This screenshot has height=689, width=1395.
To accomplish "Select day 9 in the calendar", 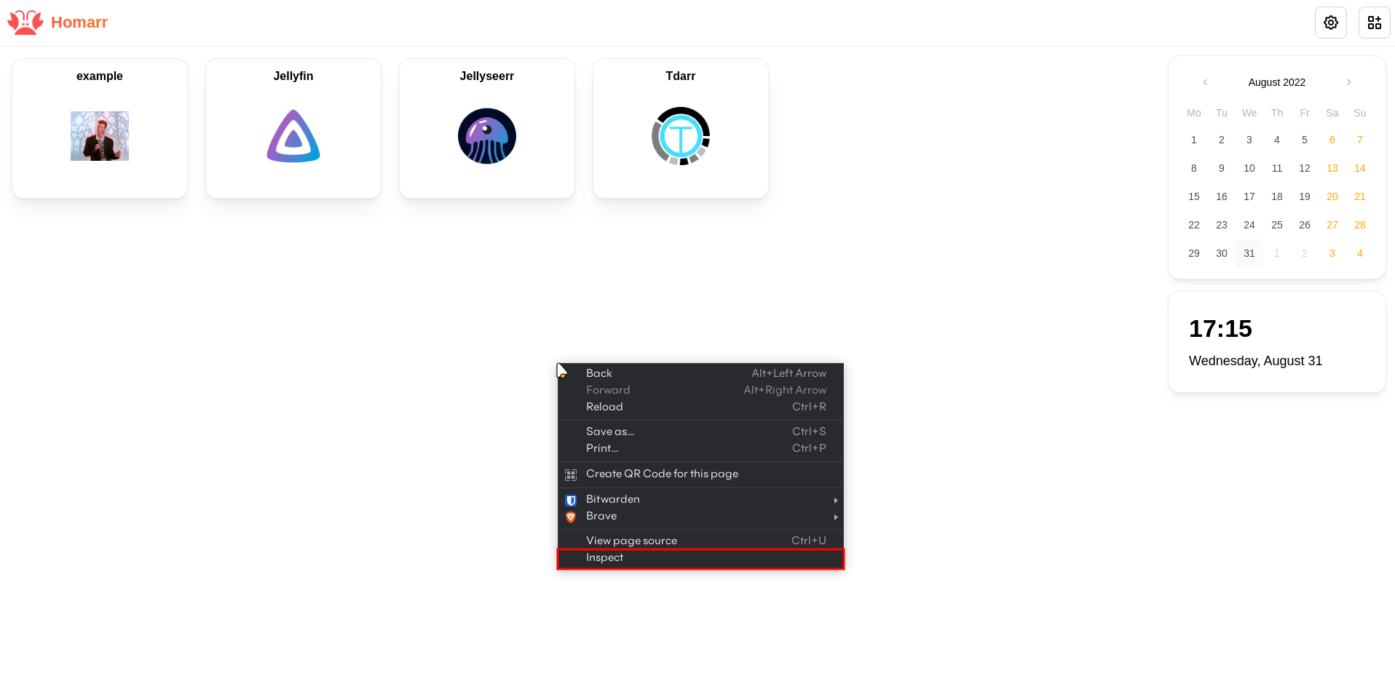I will pos(1222,168).
